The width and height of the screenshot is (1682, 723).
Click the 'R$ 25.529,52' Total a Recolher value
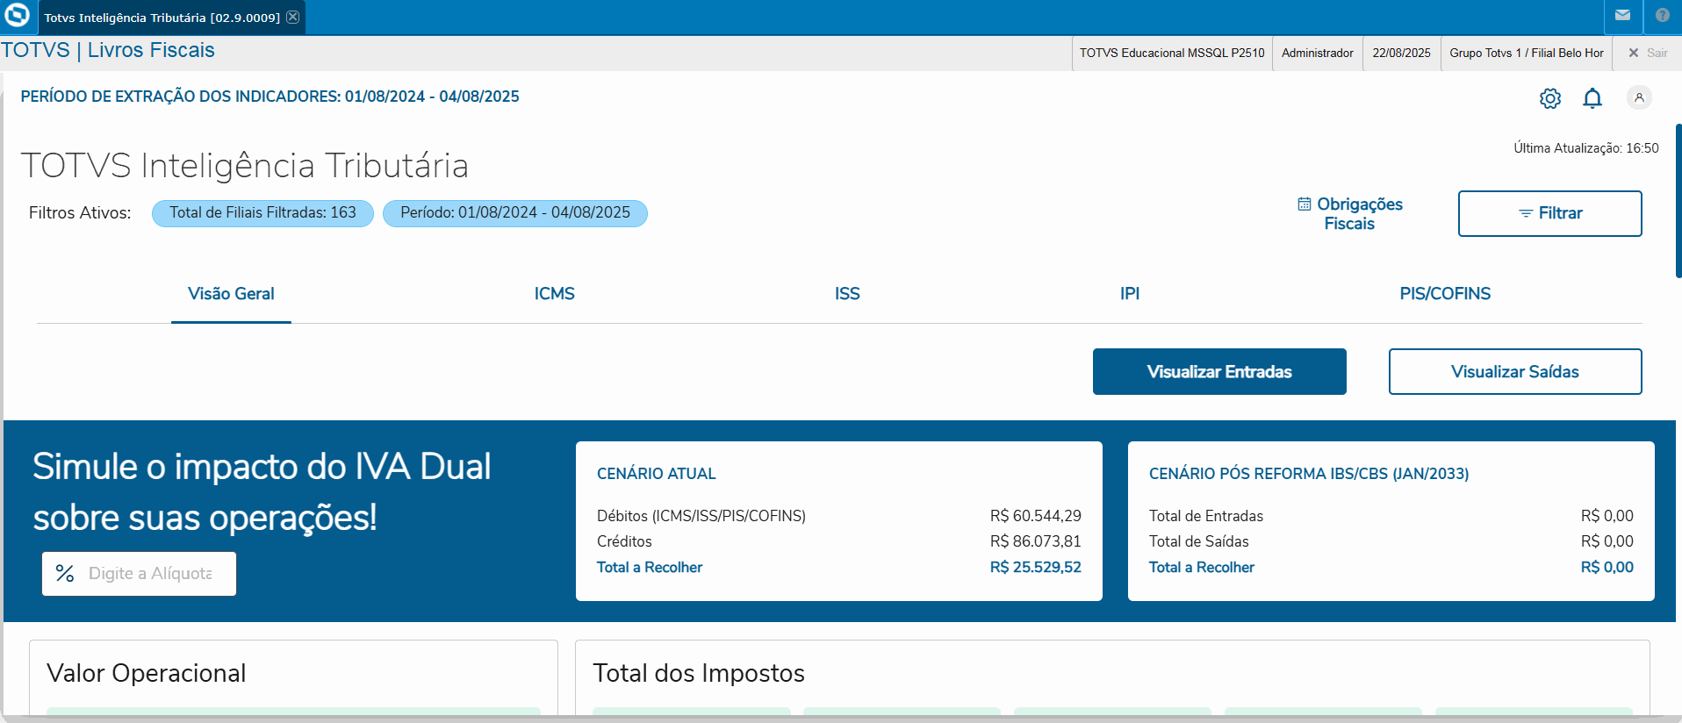(1036, 568)
